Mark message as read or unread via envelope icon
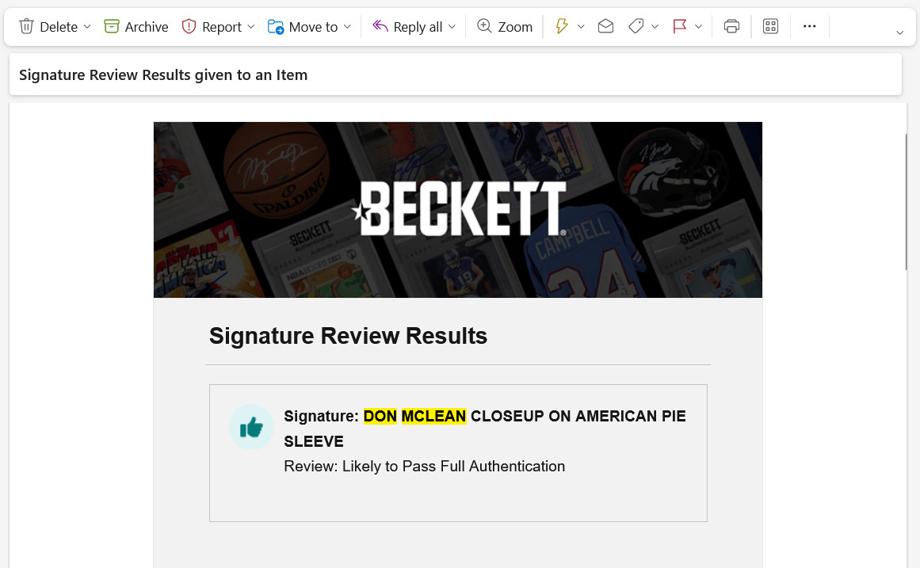 point(605,26)
